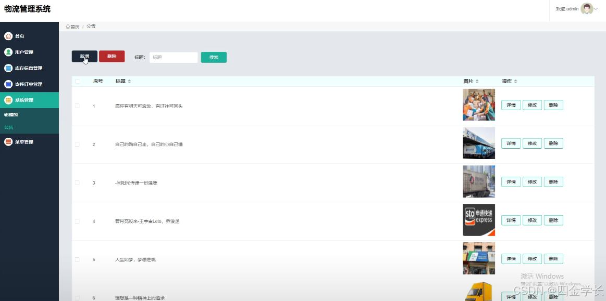Viewport: 606px width, 301px height.
Task: Click the home icon in breadcrumb
Action: point(68,27)
